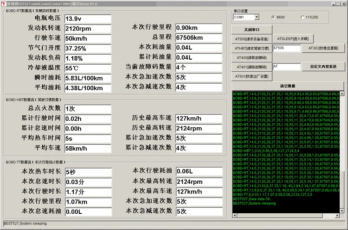The height and width of the screenshot is (230, 348).
Task: Clear the log with 清空数据
Action: point(288,86)
